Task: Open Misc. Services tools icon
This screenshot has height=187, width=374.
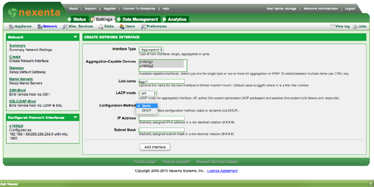Action: (x=65, y=27)
